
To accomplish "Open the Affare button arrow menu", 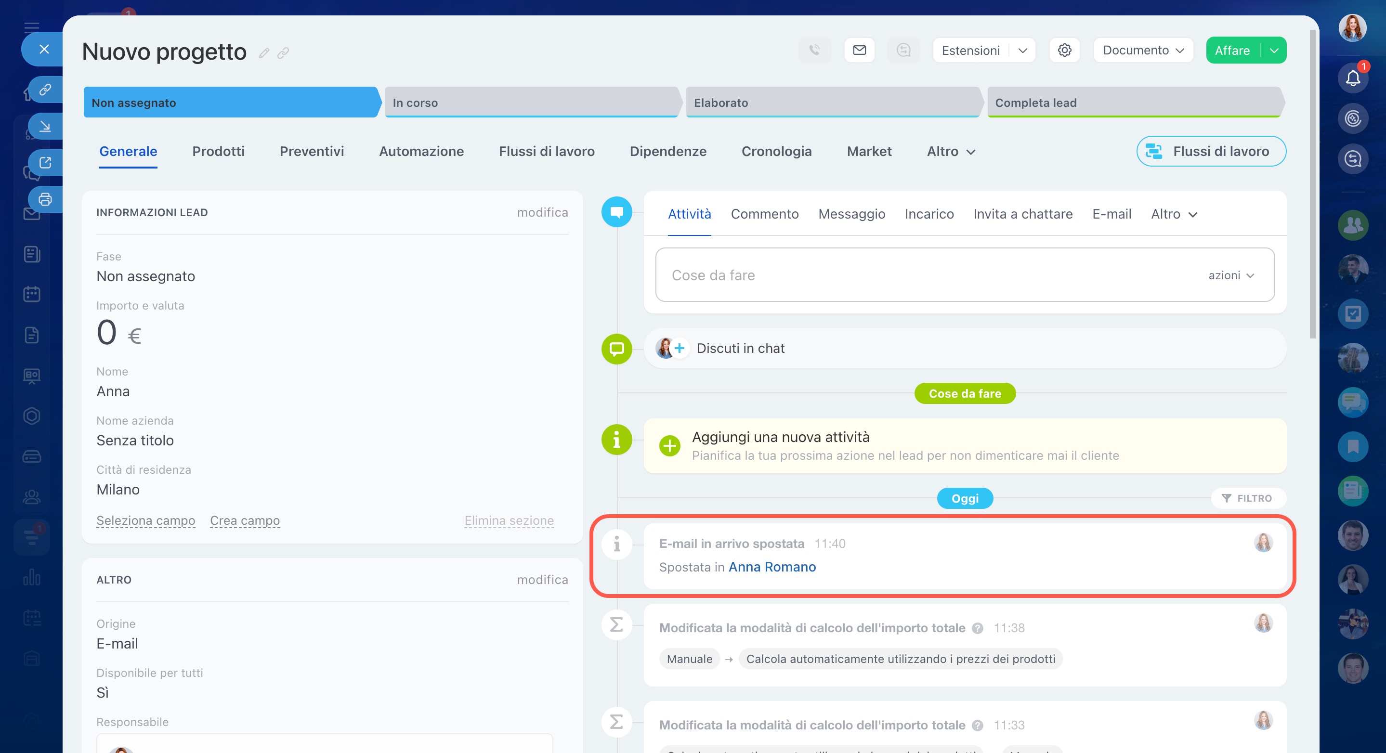I will click(x=1274, y=50).
